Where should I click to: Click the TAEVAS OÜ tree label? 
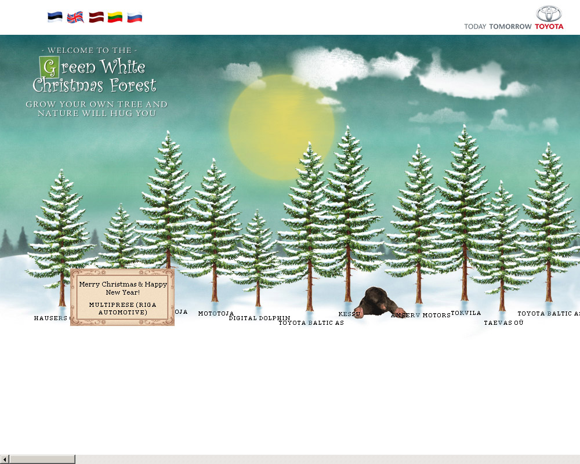tap(503, 323)
